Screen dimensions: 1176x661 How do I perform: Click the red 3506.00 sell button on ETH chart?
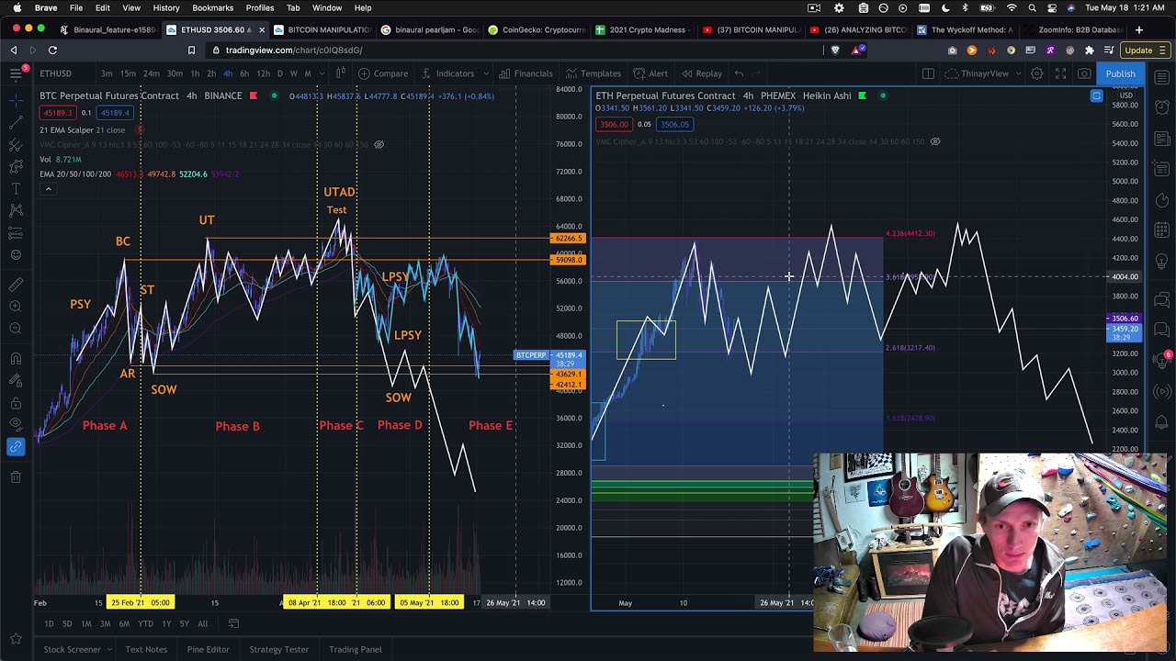pos(613,124)
